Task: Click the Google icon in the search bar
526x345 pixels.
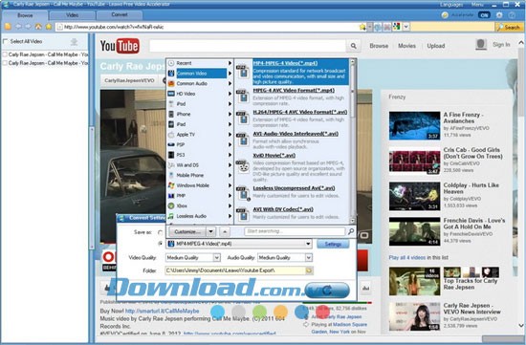Action: (x=397, y=27)
